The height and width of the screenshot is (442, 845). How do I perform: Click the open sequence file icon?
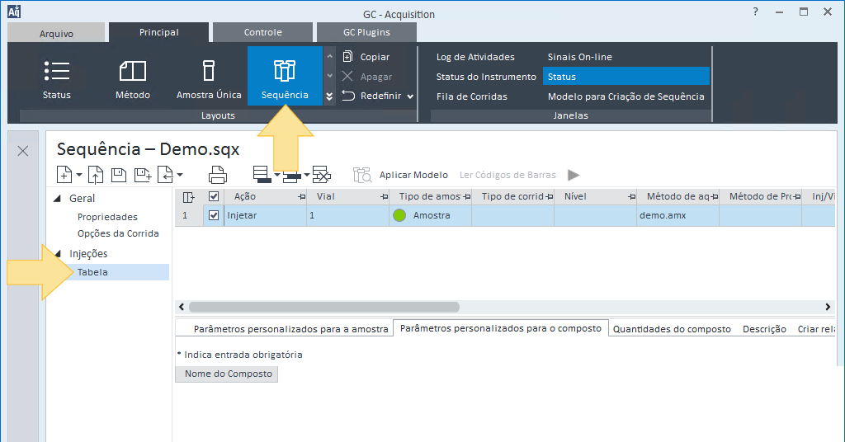(96, 175)
